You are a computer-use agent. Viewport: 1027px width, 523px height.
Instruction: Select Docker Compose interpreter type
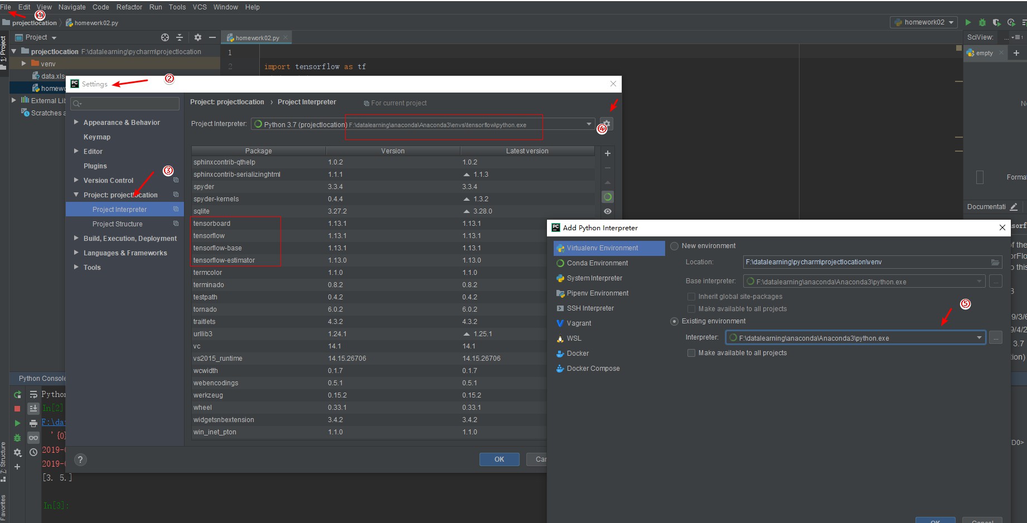(x=593, y=369)
